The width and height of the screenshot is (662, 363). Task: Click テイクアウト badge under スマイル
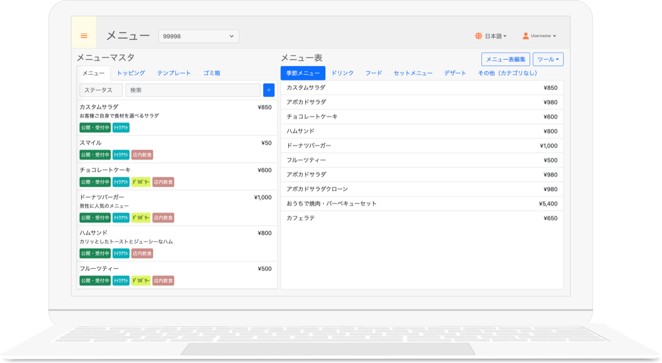121,155
